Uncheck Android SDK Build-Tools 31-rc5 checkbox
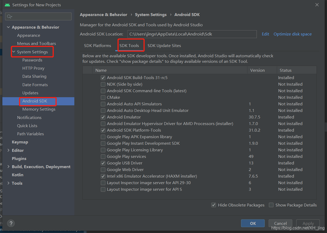The height and width of the screenshot is (233, 327). tap(103, 78)
